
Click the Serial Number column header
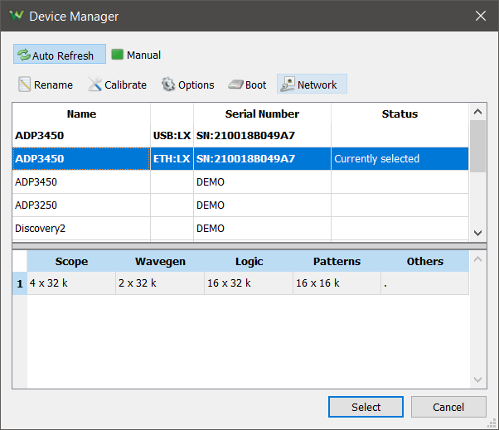pyautogui.click(x=262, y=114)
